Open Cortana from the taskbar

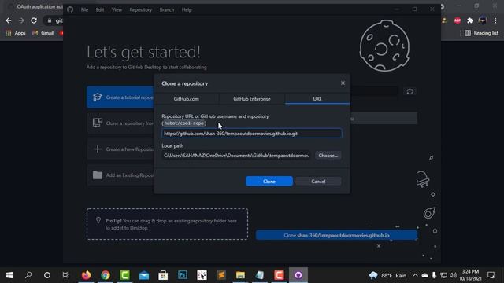[47, 275]
